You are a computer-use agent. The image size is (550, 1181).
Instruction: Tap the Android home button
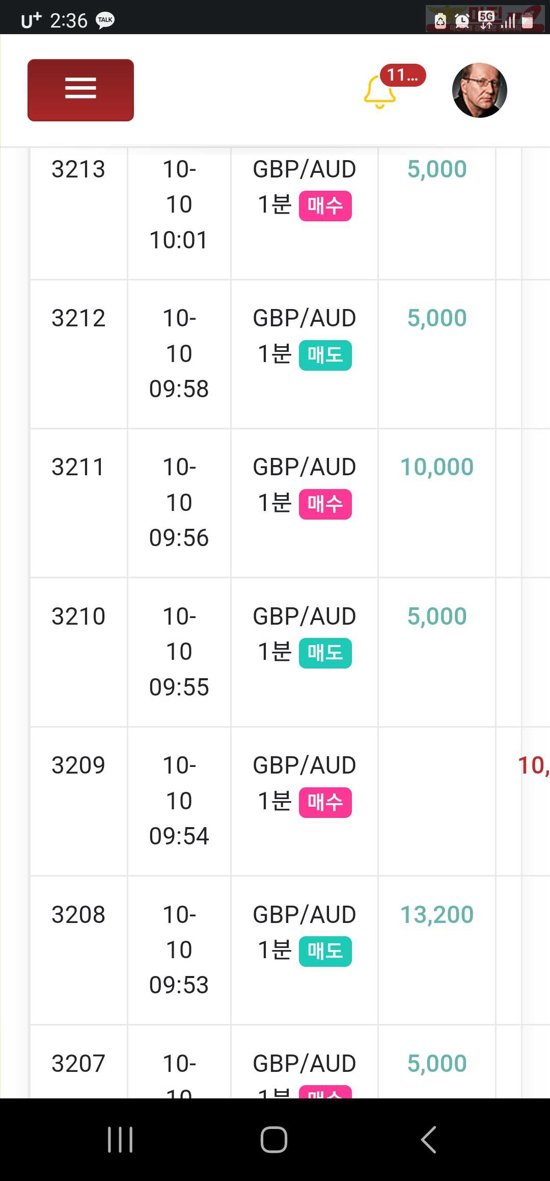click(x=274, y=1140)
